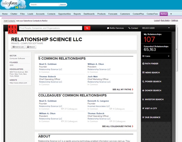Click the Visit a City airplane icon
This screenshot has width=182, height=142.
143,108
